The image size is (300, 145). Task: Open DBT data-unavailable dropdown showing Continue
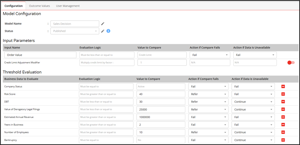[x=253, y=102]
